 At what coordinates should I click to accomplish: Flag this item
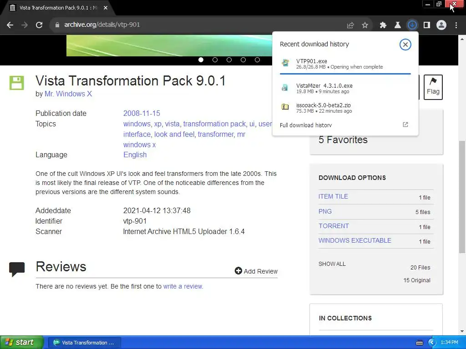[x=433, y=87]
